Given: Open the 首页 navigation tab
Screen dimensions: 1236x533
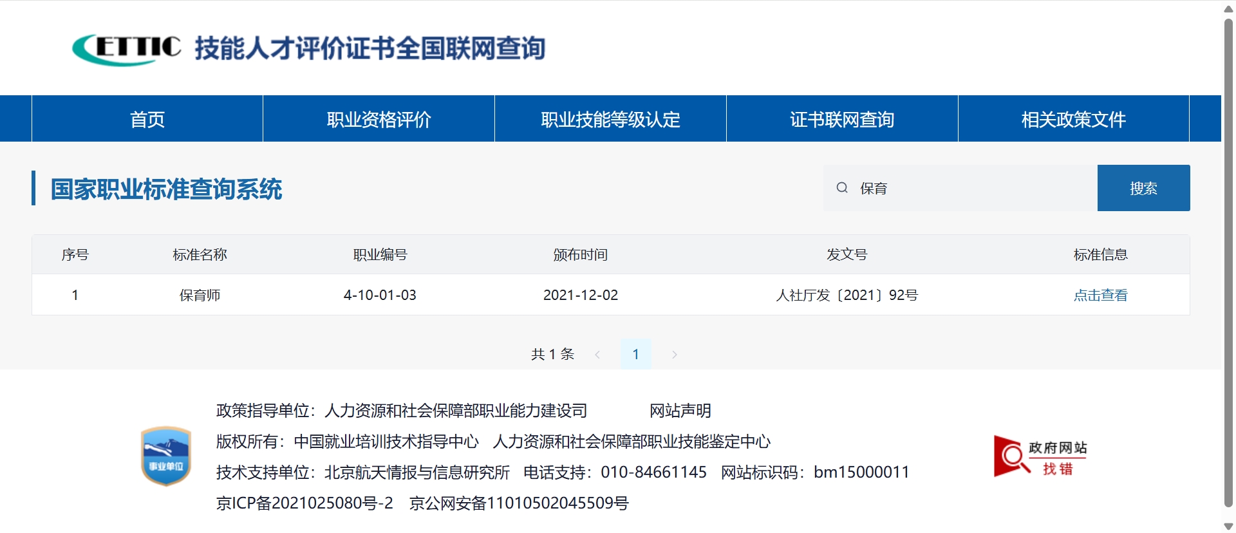Looking at the screenshot, I should coord(147,119).
